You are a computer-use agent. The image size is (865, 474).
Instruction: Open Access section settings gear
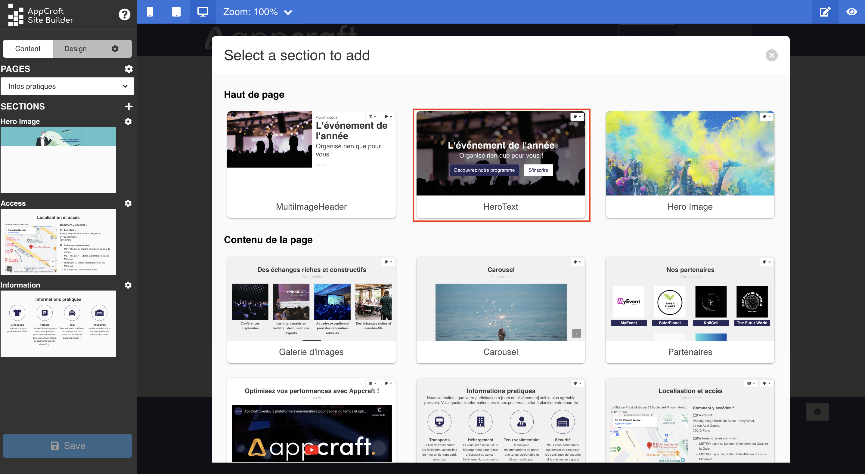pos(128,203)
